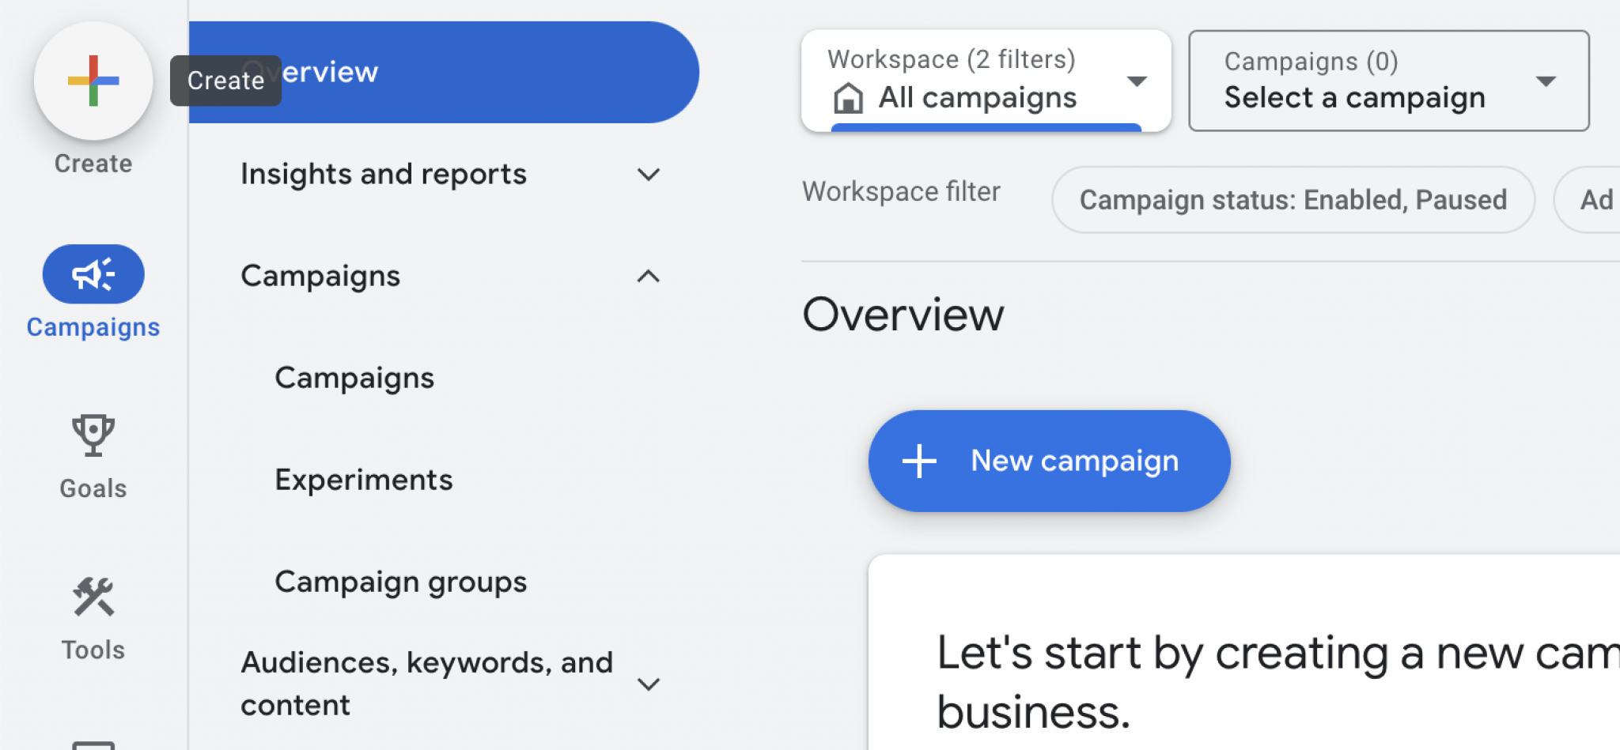Click the plus icon in New campaign
The height and width of the screenshot is (750, 1620).
[x=919, y=461]
